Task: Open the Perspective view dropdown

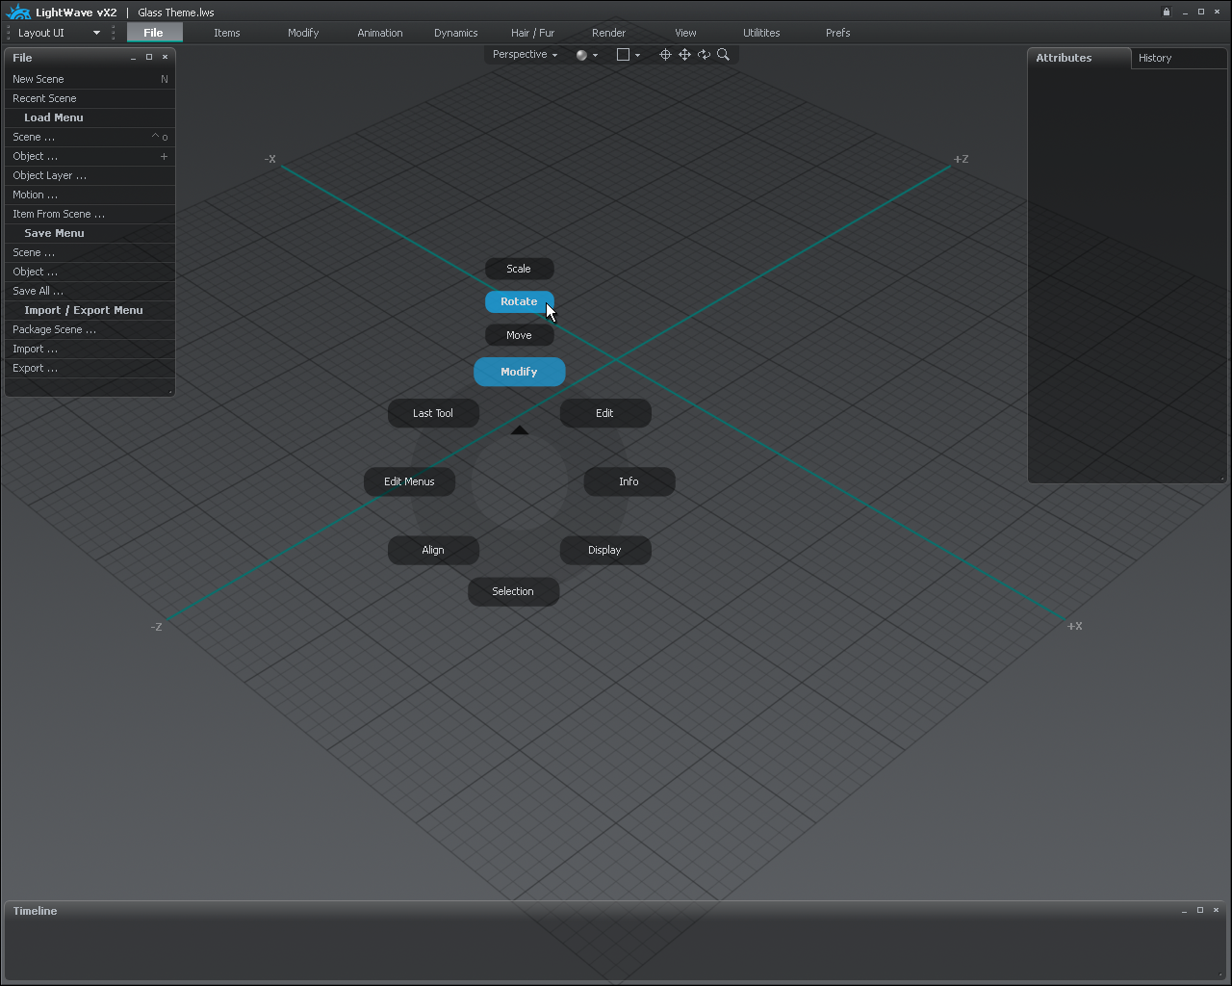Action: point(525,55)
